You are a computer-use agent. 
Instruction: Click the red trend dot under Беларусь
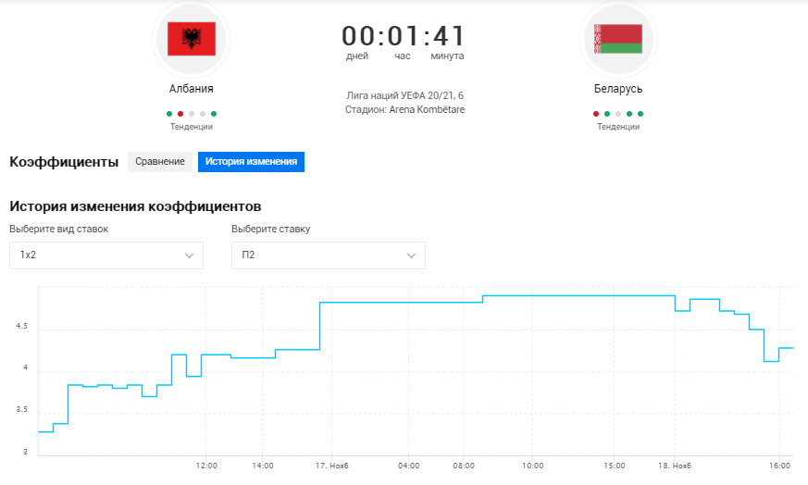tap(596, 114)
